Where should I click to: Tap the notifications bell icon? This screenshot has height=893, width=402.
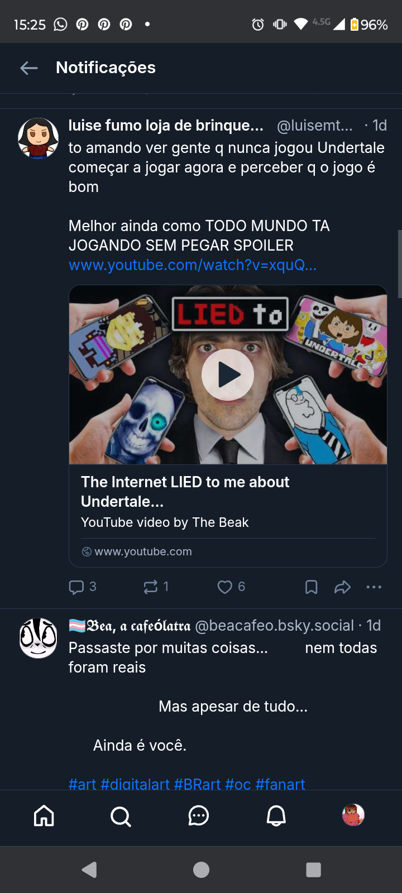276,816
